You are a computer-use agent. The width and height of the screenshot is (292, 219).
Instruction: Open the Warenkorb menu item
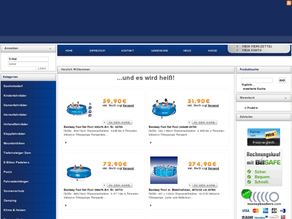pos(159,51)
